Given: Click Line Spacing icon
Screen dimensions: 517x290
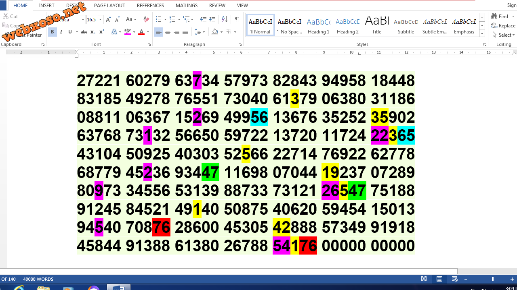Looking at the screenshot, I should tap(198, 32).
